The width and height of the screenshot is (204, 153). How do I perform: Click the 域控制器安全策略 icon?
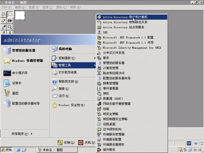tap(99, 119)
